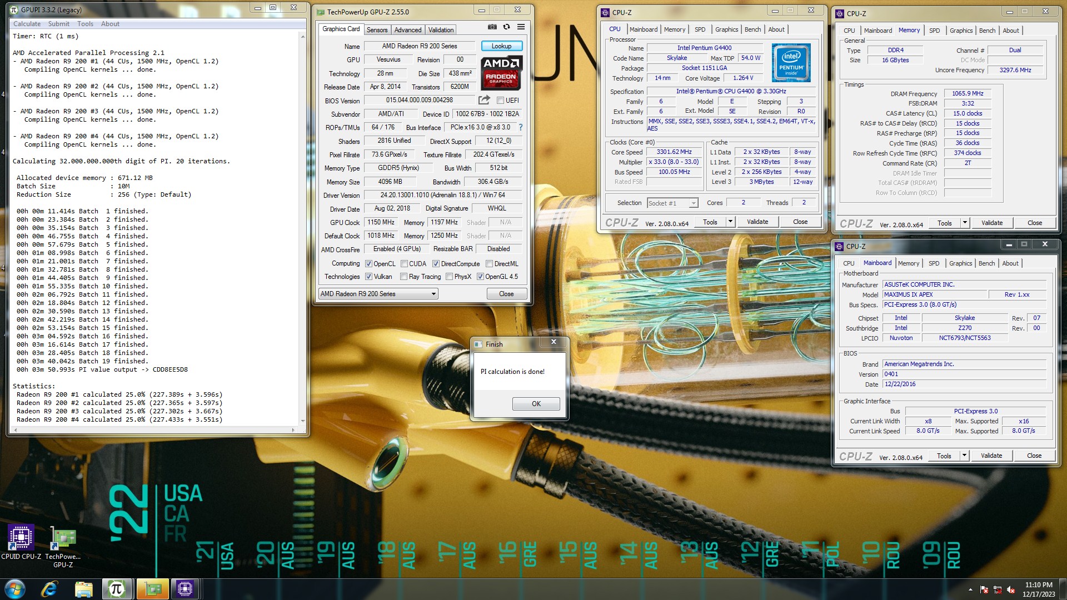Click the GPU-Z Lookup button
The image size is (1067, 600).
501,46
